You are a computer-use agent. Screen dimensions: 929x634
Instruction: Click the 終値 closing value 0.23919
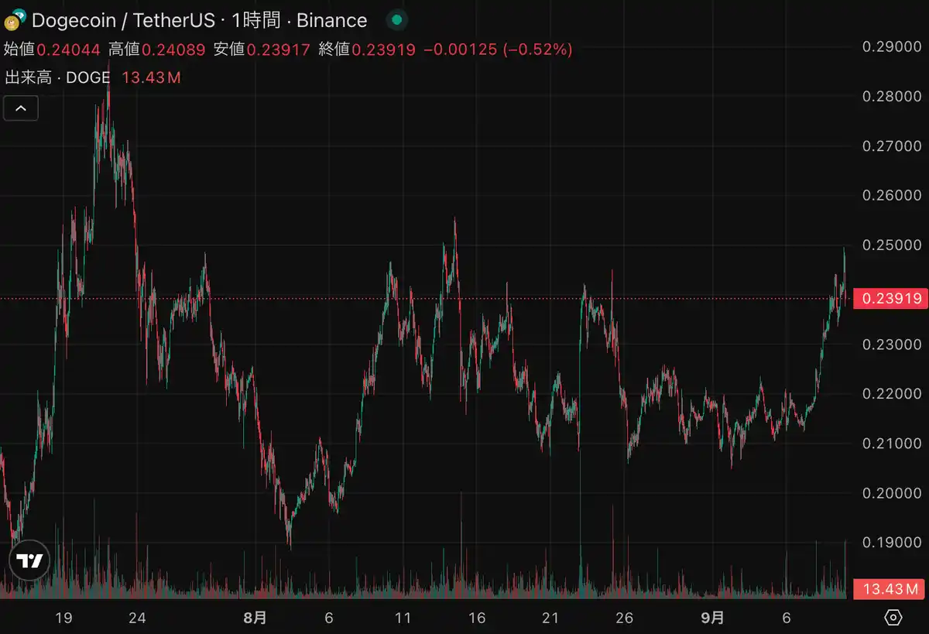coord(383,50)
